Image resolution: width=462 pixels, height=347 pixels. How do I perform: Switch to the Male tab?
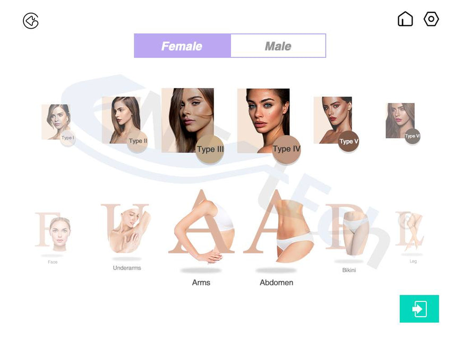tap(278, 46)
